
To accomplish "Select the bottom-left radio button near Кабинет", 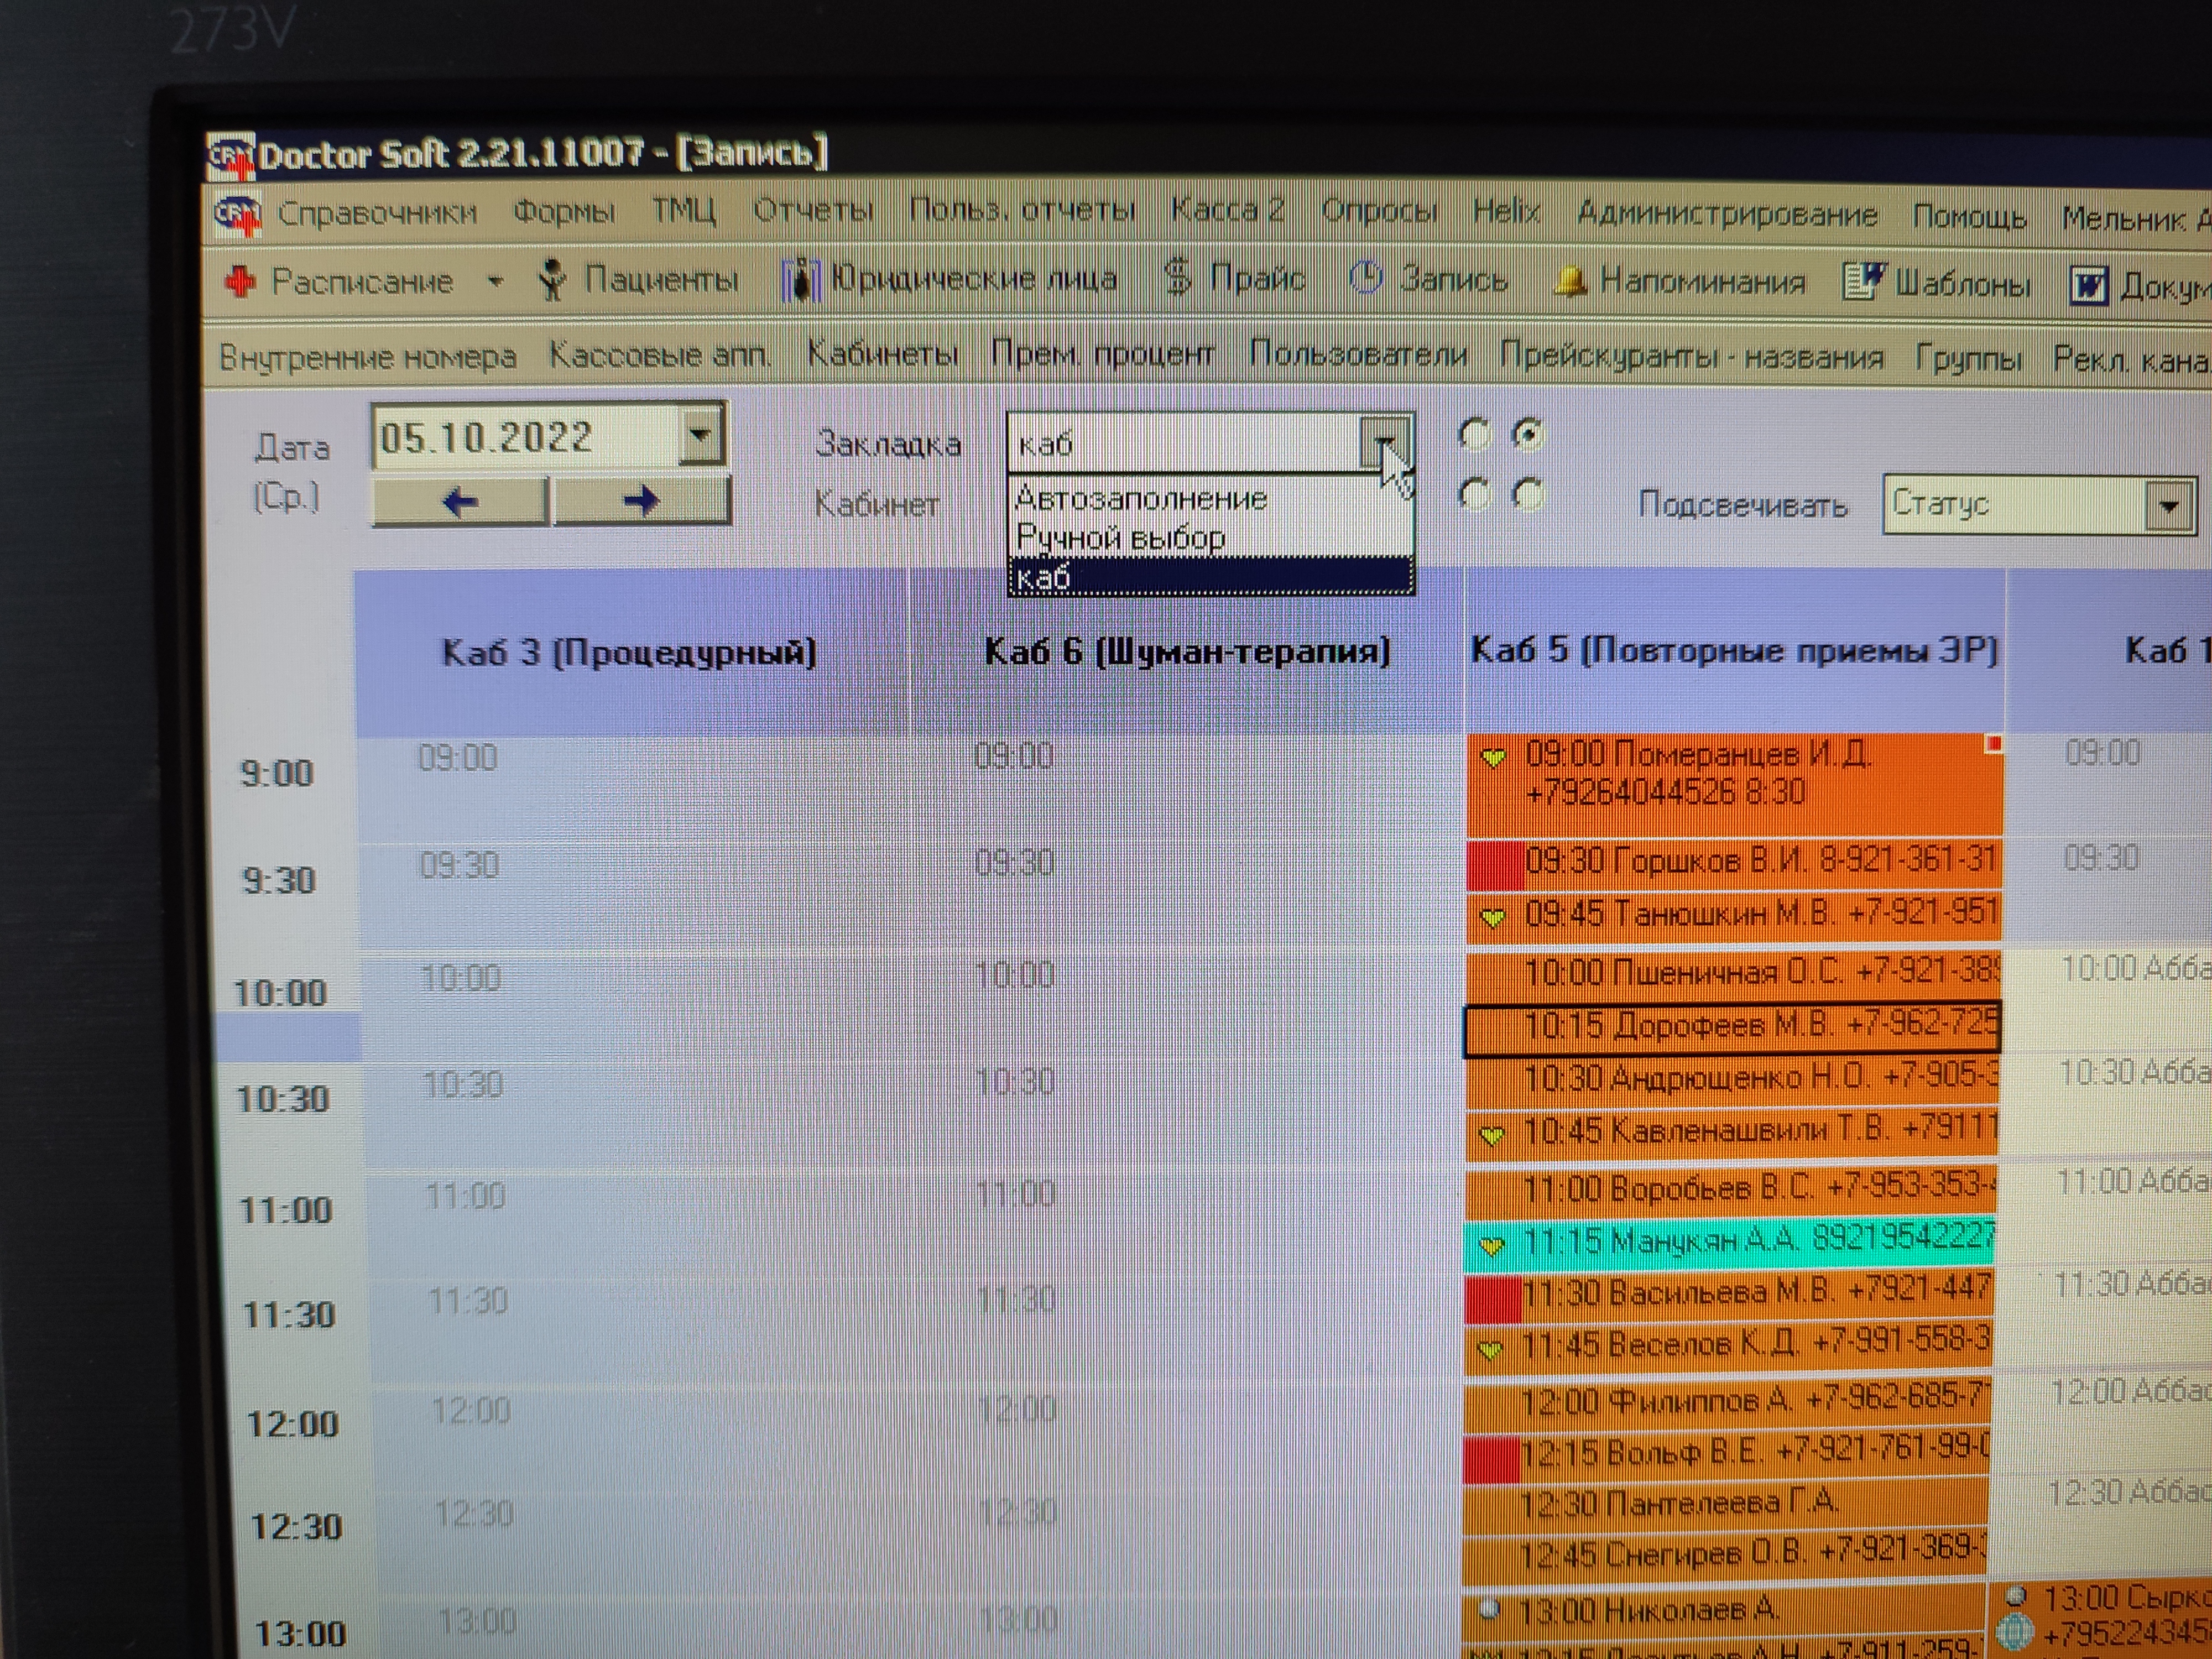I will [x=1474, y=494].
